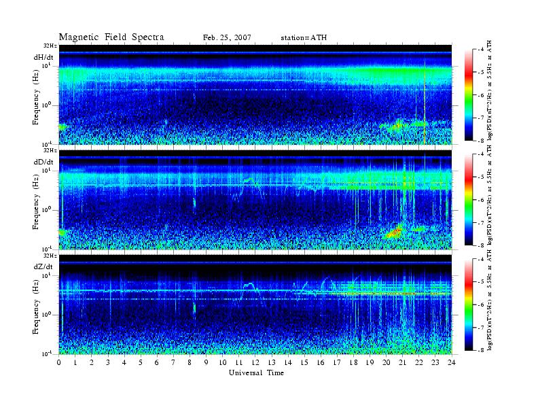This screenshot has height=416, width=538.
Task: Click the dH/dt panel label
Action: [x=43, y=57]
